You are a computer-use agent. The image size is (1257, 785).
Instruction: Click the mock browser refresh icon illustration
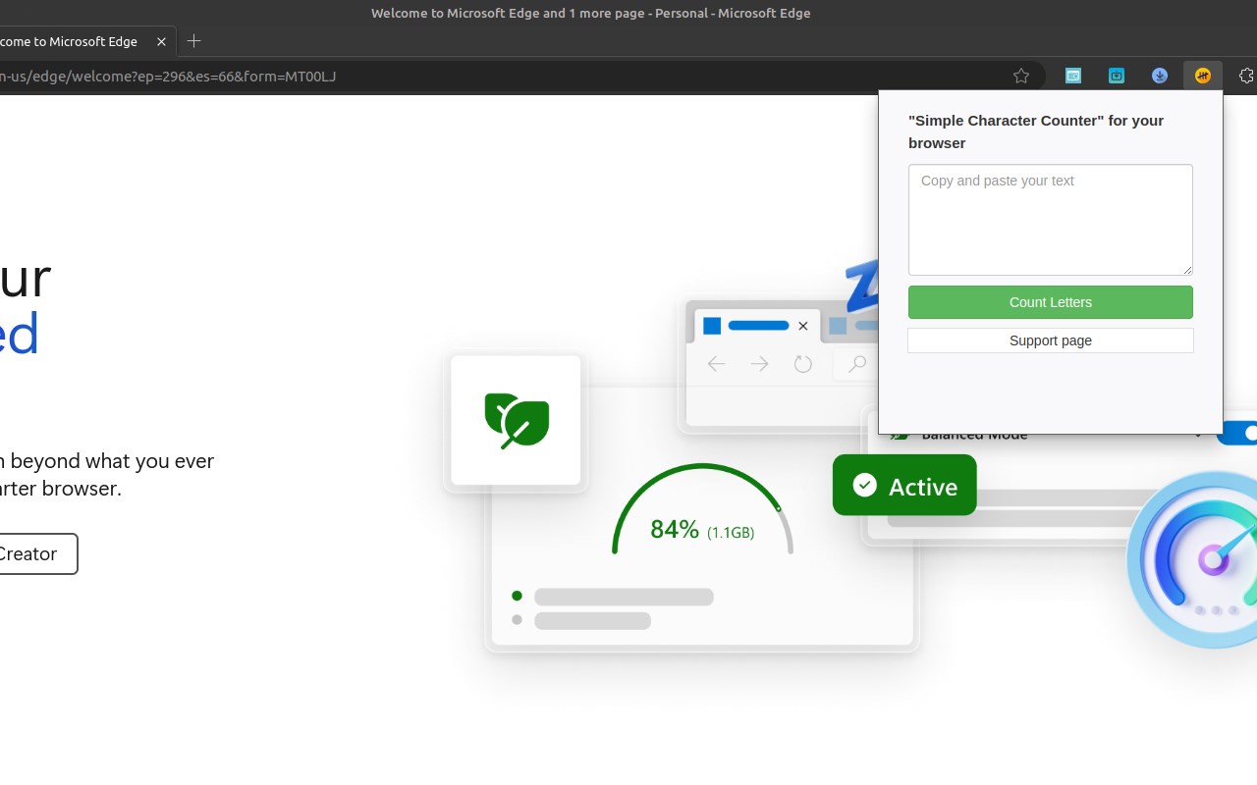(803, 364)
